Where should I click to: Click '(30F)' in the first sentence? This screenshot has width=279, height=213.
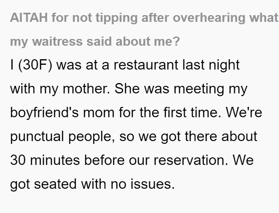click(x=35, y=65)
